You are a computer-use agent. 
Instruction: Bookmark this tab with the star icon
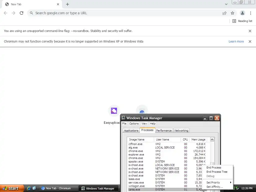(x=232, y=13)
